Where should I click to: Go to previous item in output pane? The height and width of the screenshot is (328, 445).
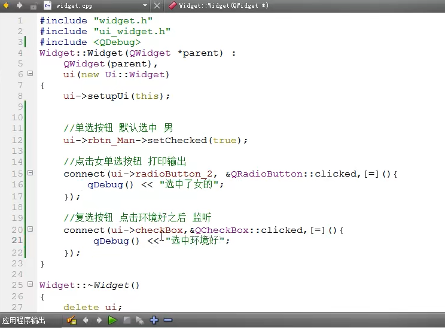[x=86, y=320]
